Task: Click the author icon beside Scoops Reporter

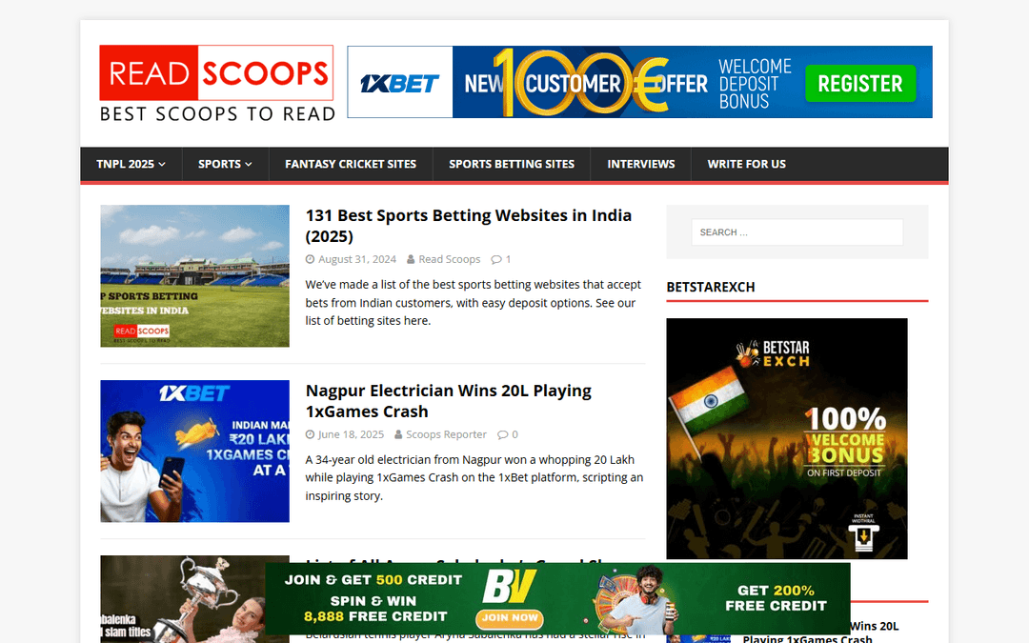Action: coord(398,434)
